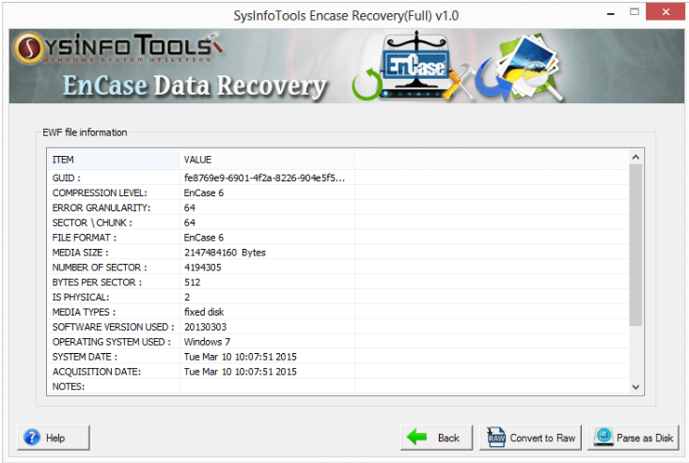This screenshot has height=463, width=689.
Task: Click the blue question mark Help icon
Action: pyautogui.click(x=32, y=438)
